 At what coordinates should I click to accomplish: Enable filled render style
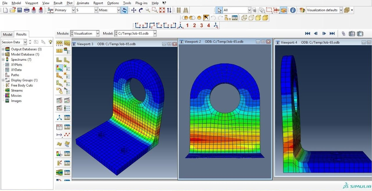pos(258,18)
